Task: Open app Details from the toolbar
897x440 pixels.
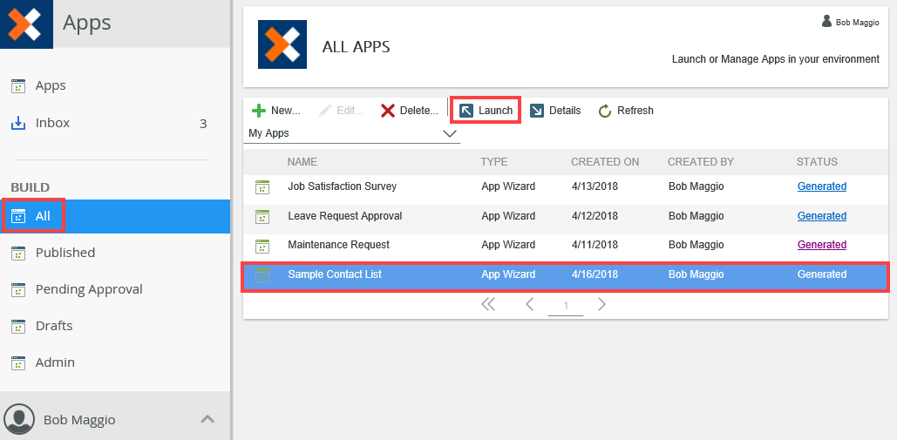Action: pos(555,111)
